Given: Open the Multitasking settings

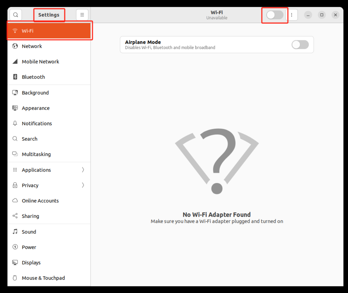Looking at the screenshot, I should click(x=36, y=154).
